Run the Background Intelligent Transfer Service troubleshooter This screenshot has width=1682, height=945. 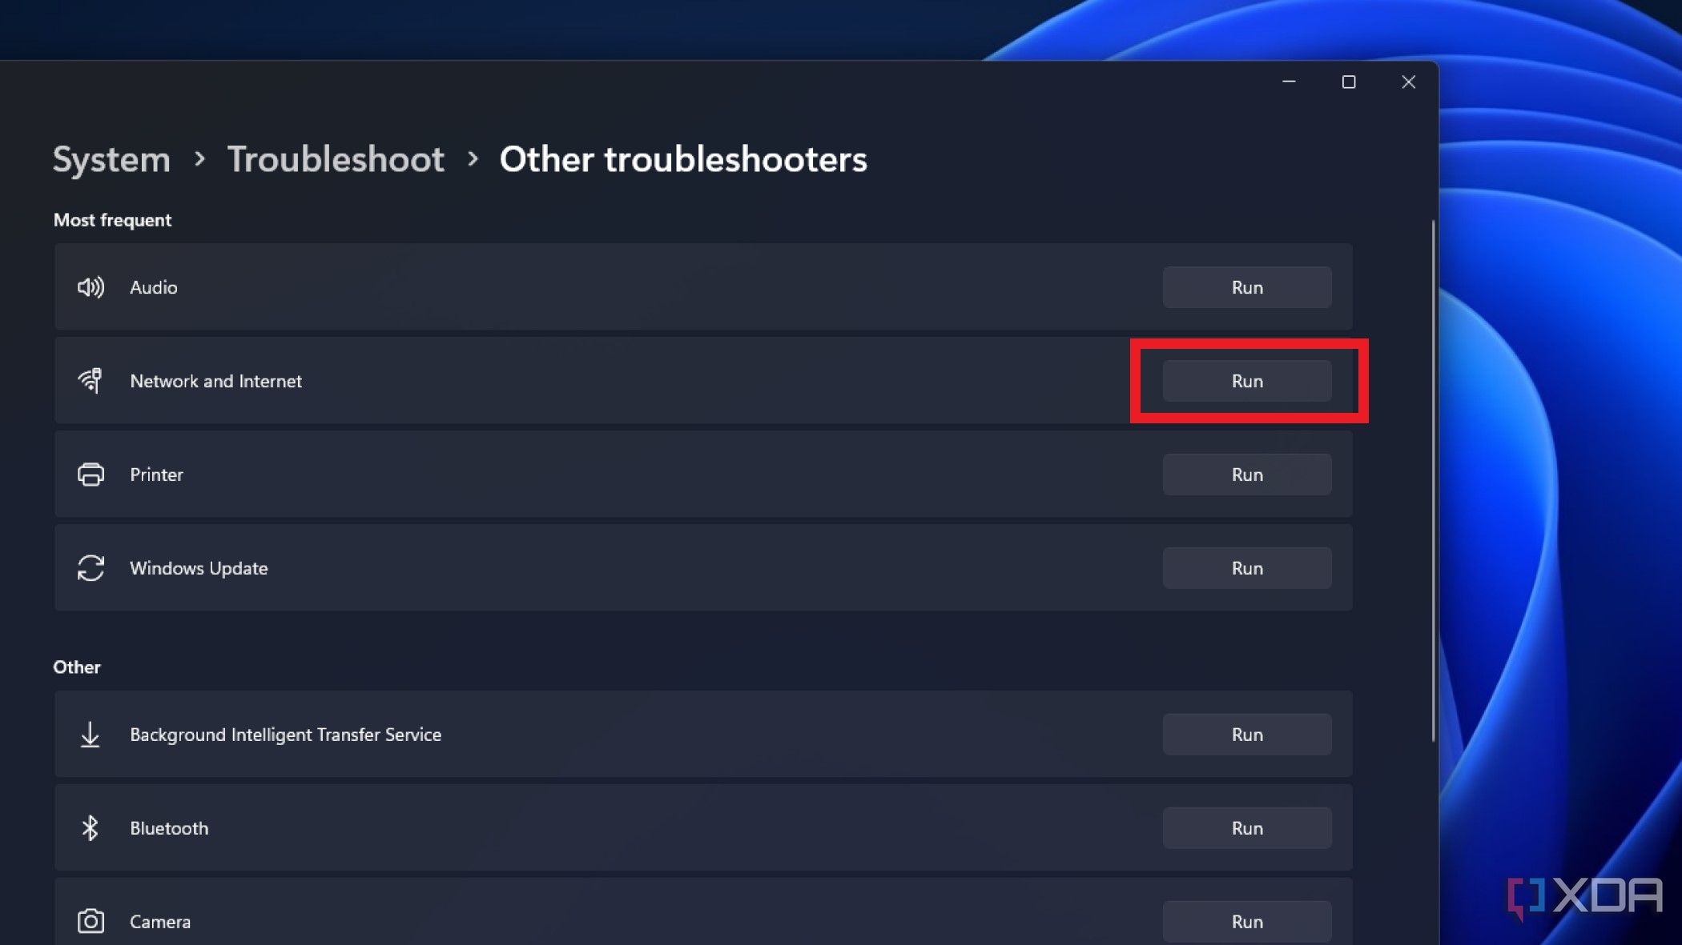[x=1246, y=734]
